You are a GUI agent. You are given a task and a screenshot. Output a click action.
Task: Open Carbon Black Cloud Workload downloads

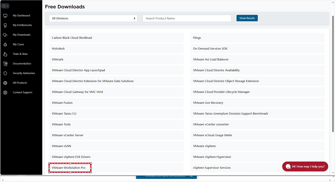coord(116,38)
